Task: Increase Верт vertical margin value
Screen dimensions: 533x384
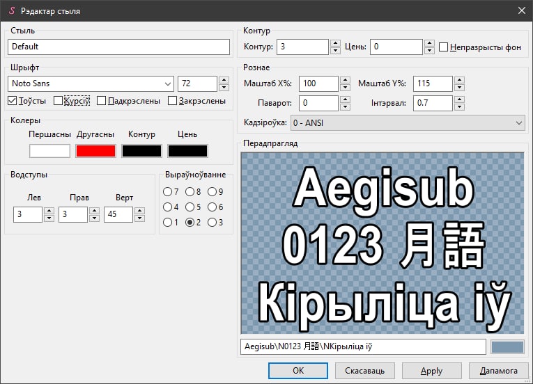Action: 139,211
